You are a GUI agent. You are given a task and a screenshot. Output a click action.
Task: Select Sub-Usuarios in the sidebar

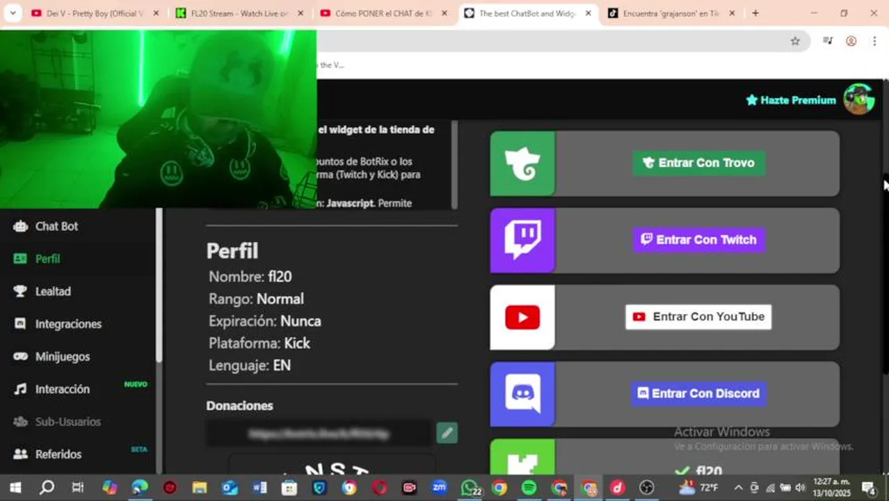pyautogui.click(x=67, y=422)
